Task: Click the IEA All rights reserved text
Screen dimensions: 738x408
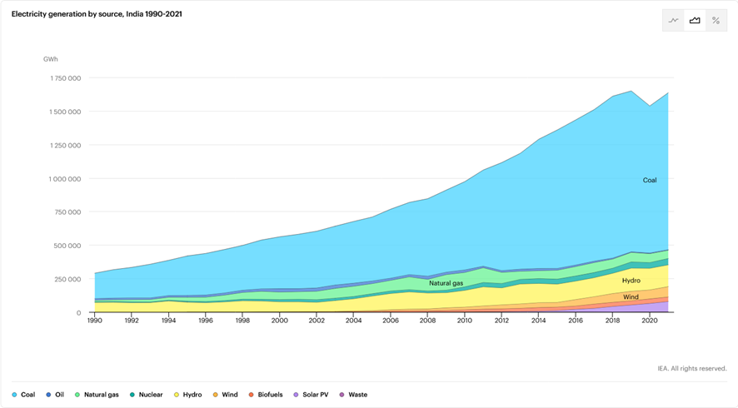Action: pyautogui.click(x=691, y=368)
